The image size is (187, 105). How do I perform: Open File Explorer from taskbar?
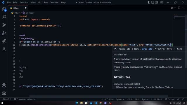(x=82, y=103)
